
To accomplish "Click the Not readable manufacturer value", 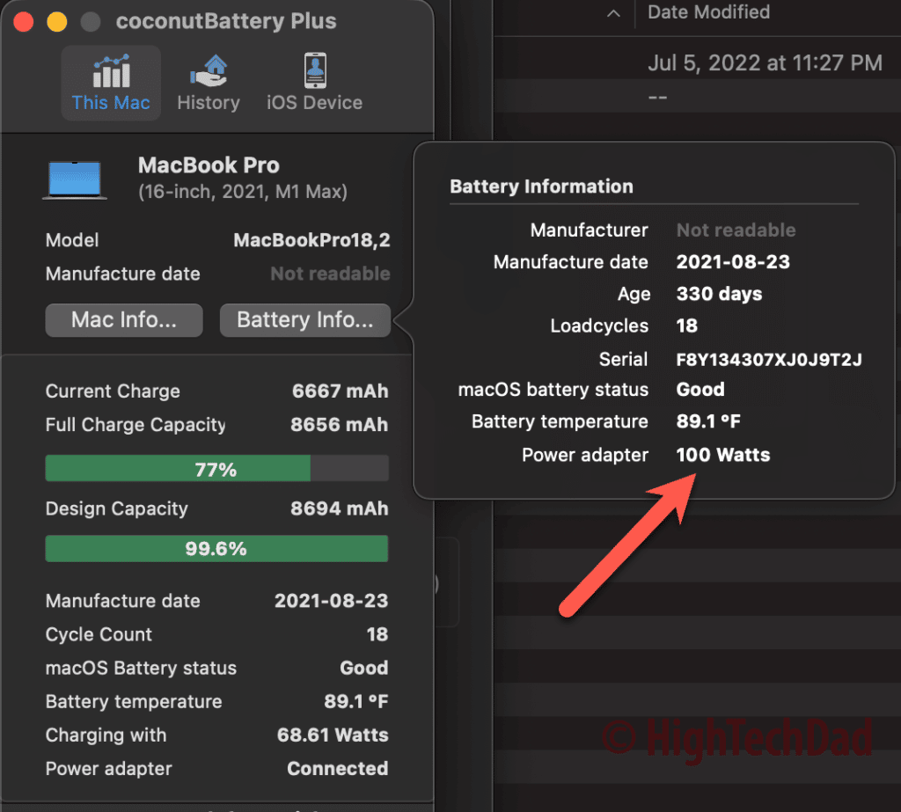I will coord(736,230).
